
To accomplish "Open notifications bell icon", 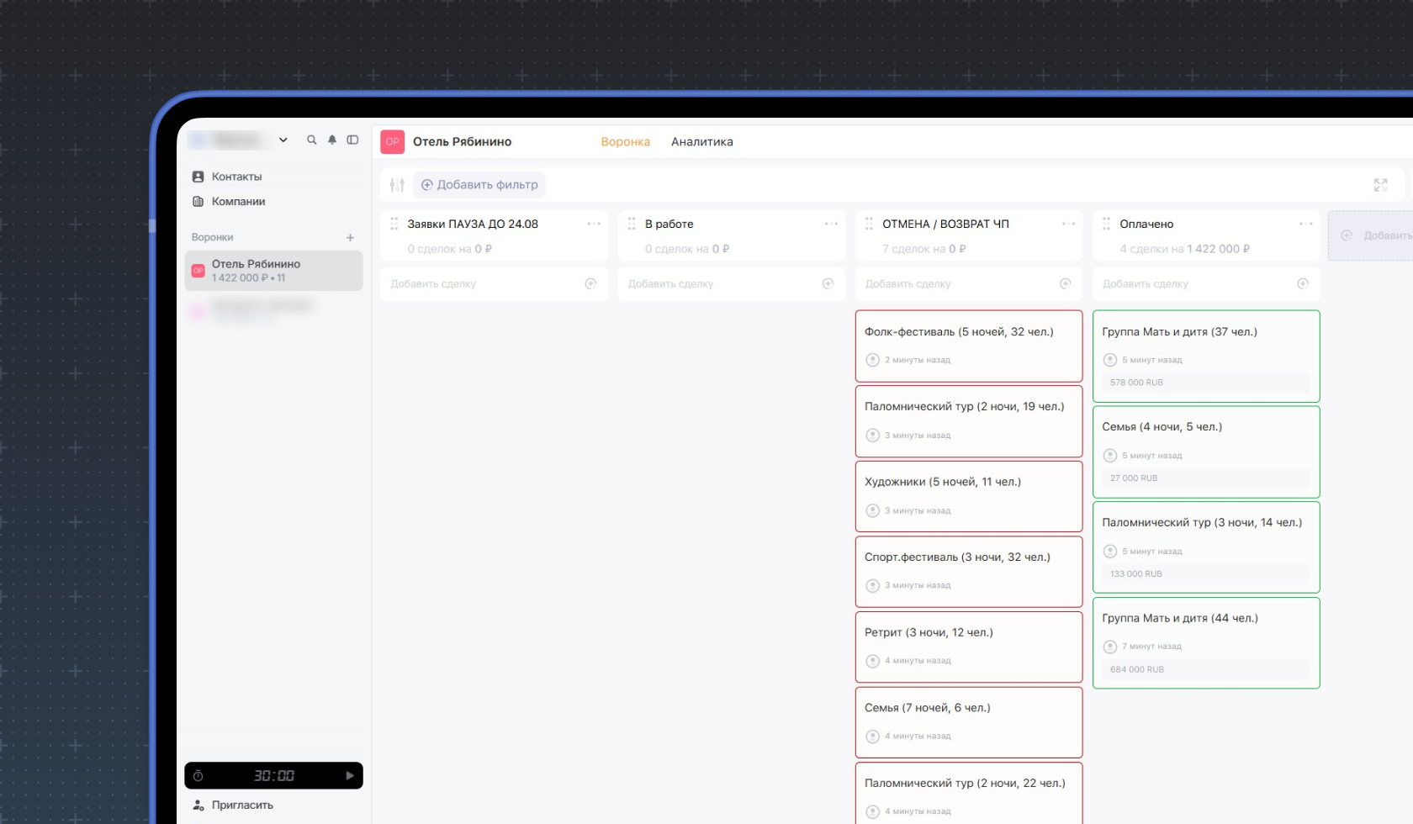I will (332, 140).
